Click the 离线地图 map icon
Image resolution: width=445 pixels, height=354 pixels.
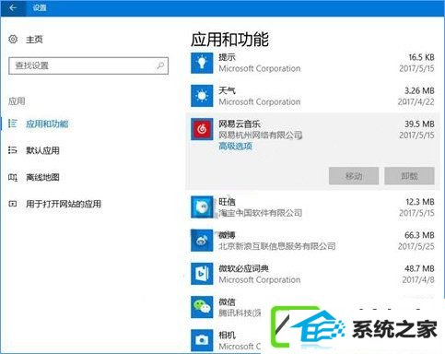[13, 177]
